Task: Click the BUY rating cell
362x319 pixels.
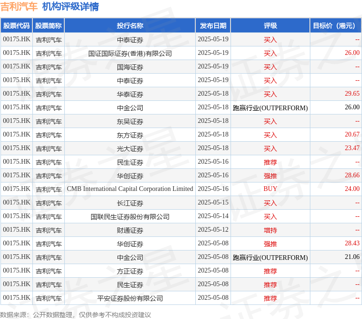Action: (270, 189)
